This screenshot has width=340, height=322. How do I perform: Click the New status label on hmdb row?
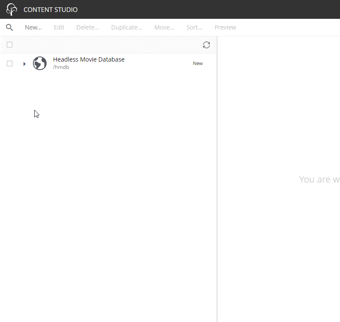198,63
